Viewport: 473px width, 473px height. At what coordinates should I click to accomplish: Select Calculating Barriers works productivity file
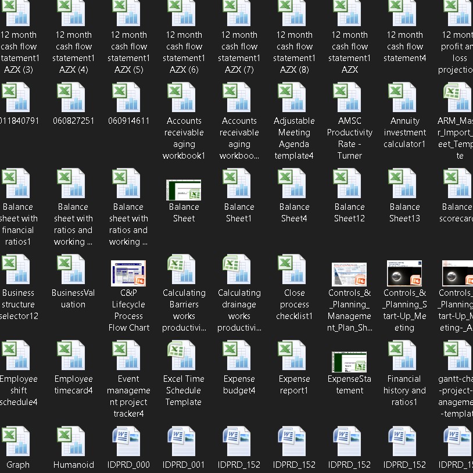click(x=184, y=270)
